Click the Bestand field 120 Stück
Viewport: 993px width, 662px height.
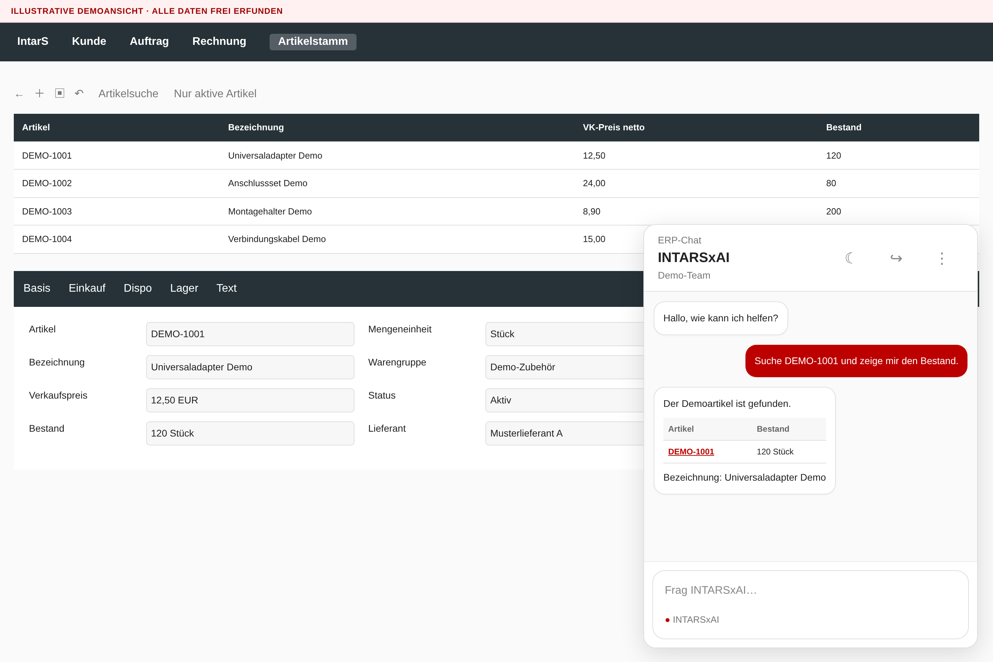(x=250, y=433)
